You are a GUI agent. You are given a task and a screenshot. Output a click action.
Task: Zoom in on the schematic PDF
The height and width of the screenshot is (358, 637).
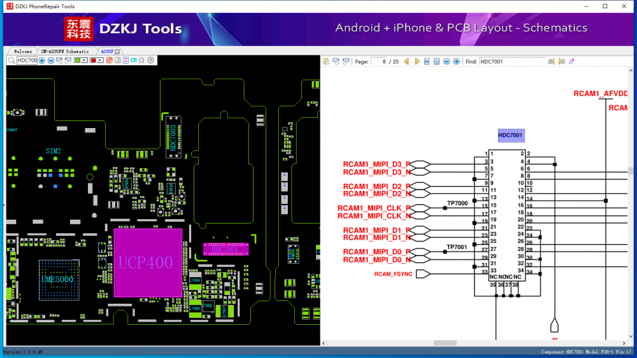457,62
